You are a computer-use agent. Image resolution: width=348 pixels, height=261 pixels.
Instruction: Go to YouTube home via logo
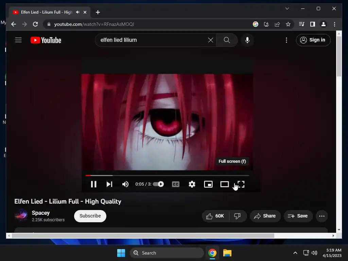46,40
